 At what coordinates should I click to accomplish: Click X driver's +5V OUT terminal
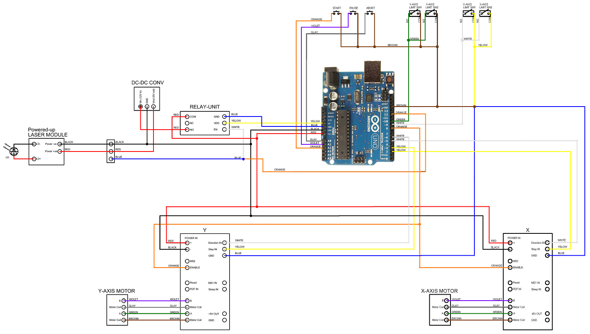[x=547, y=314]
